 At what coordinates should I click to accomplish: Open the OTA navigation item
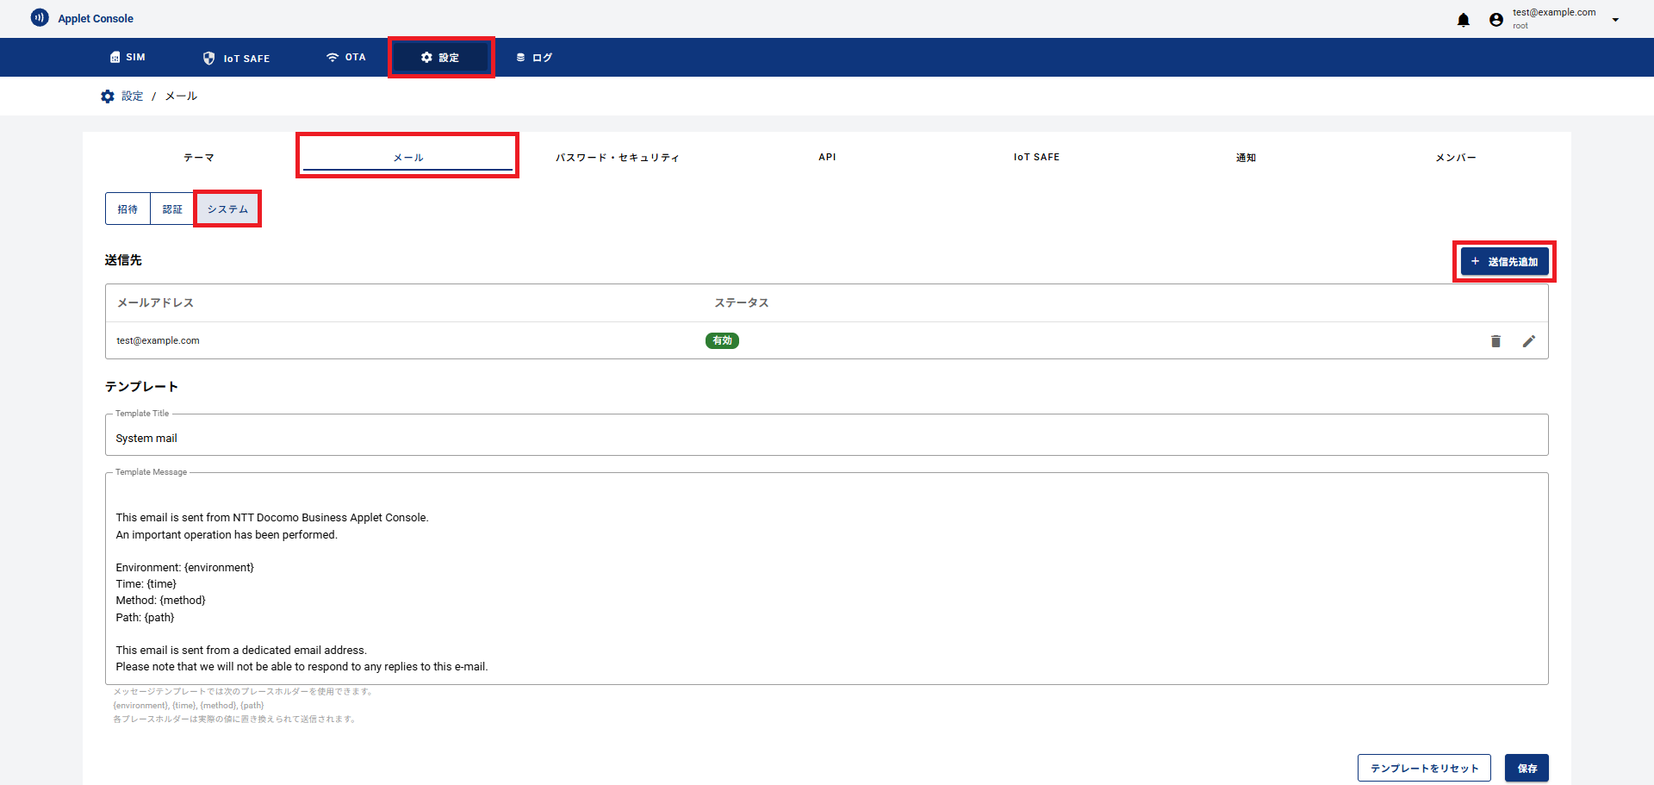(x=345, y=58)
